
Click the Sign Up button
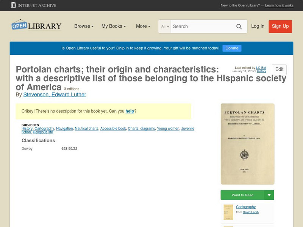tap(280, 26)
